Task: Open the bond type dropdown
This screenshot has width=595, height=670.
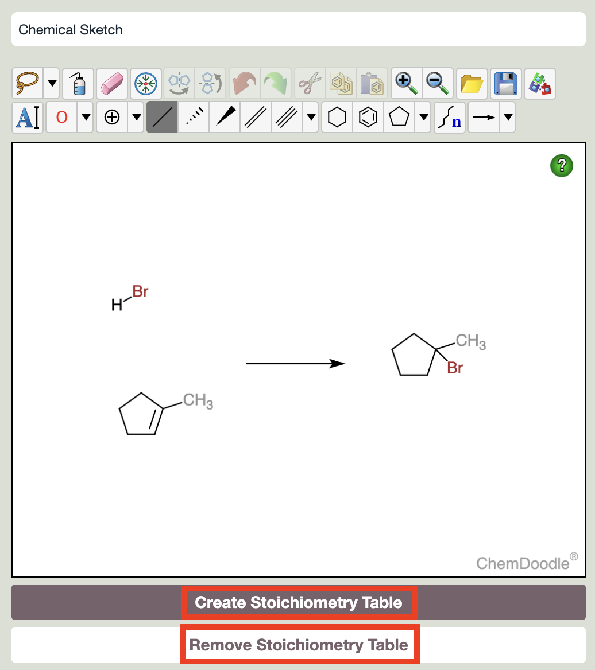Action: tap(310, 117)
